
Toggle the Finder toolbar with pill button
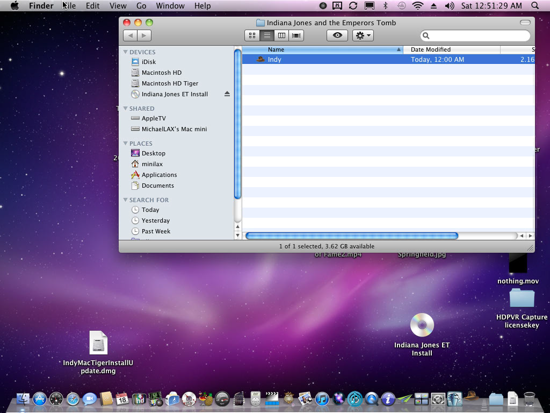525,23
